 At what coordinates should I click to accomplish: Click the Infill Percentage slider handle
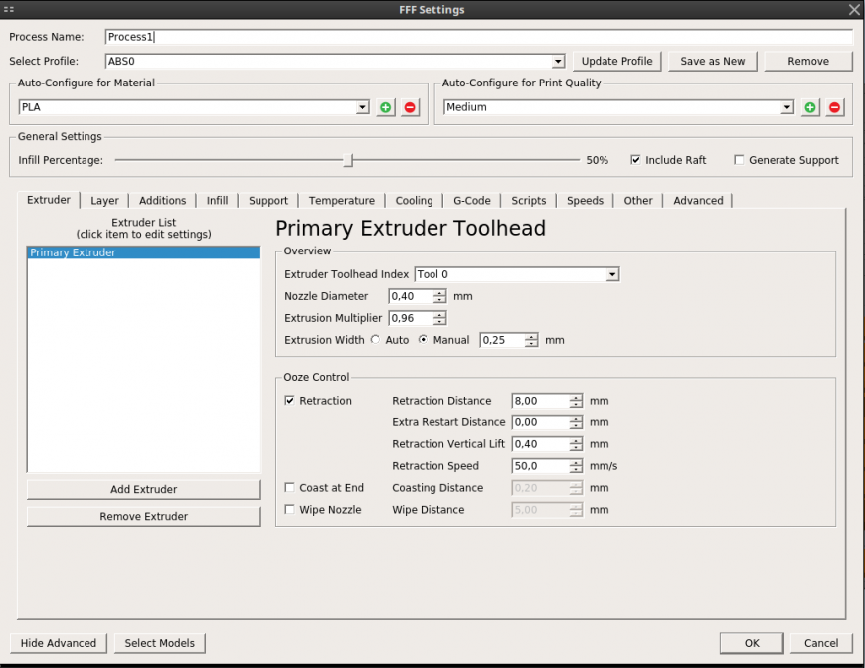[348, 160]
